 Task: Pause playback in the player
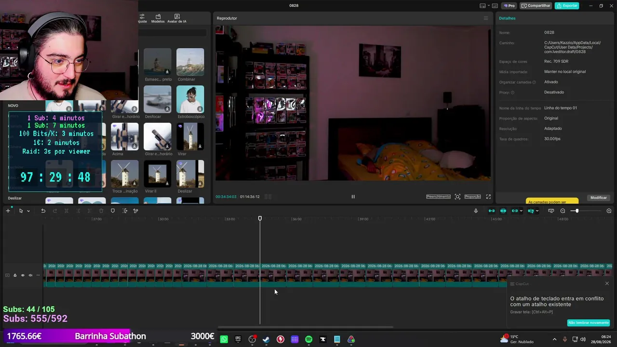[353, 197]
